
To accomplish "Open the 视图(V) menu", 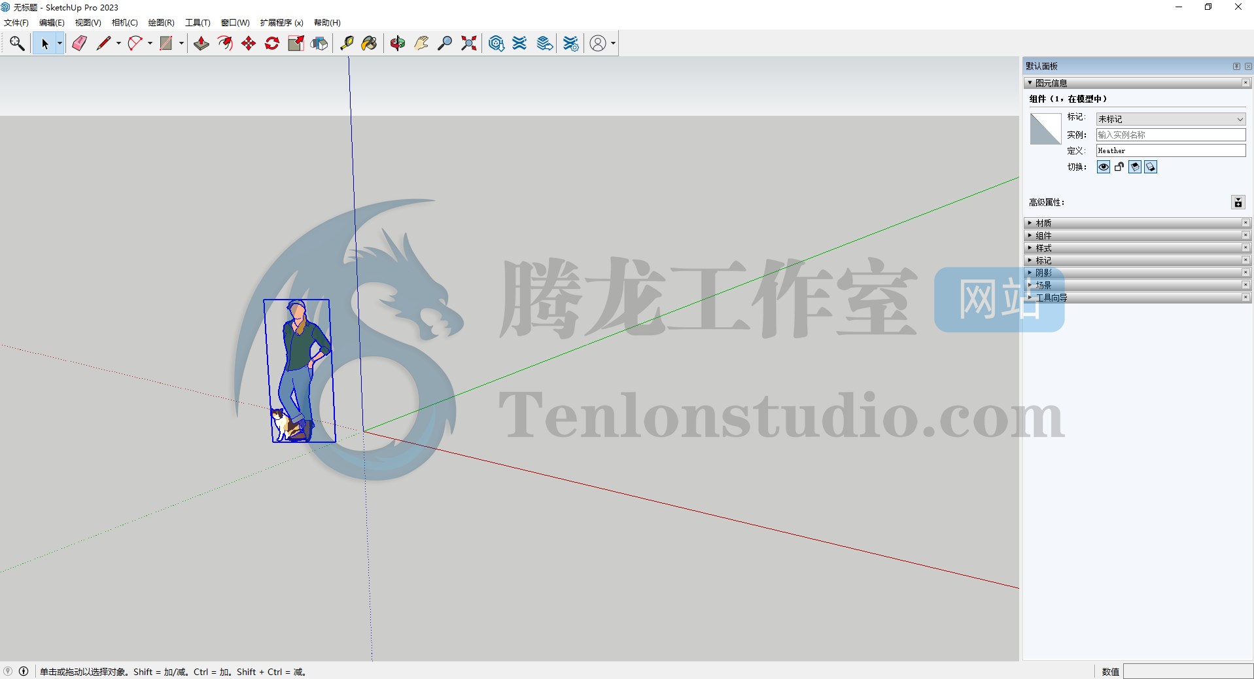I will pos(88,22).
